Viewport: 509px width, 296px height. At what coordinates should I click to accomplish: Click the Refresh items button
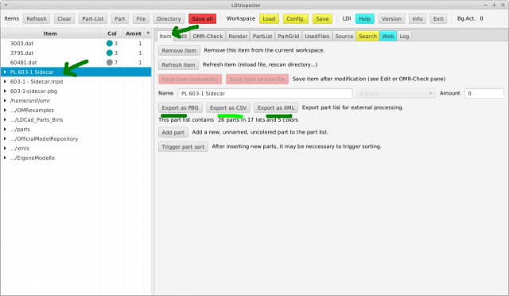37,19
